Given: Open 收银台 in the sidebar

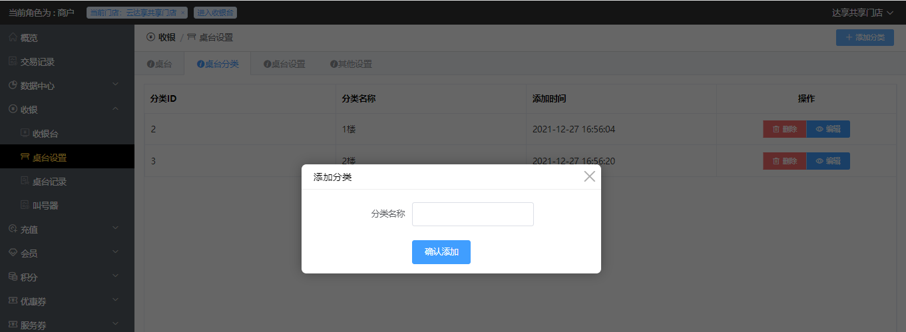Looking at the screenshot, I should 67,133.
